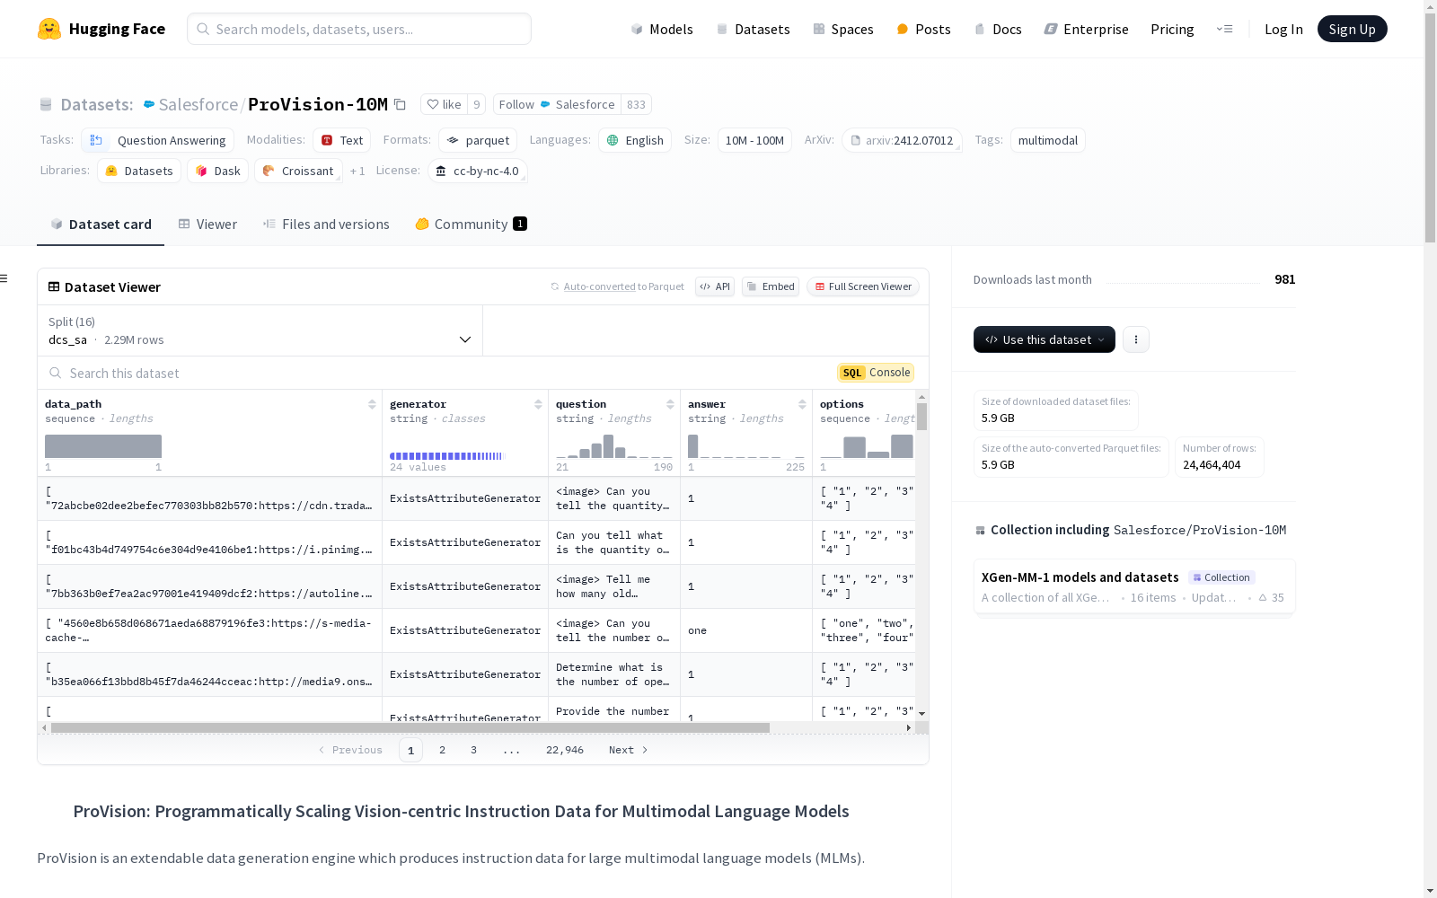
Task: Click the question lengths histogram
Action: coord(614,446)
